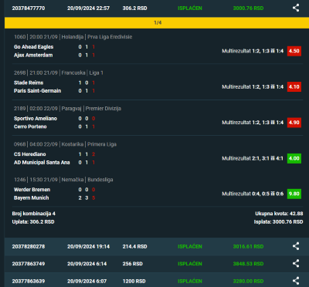Click stake amount 256 RSD
Screen dimensions: 309x287
pyautogui.click(x=133, y=264)
